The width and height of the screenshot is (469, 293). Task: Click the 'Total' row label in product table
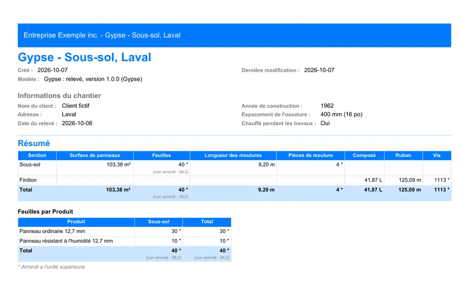26,250
